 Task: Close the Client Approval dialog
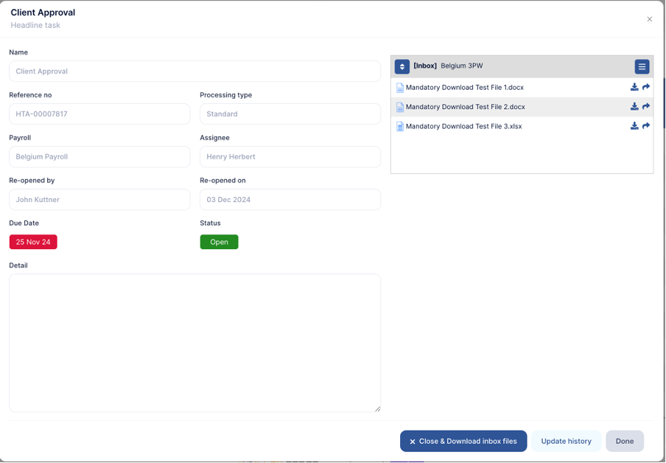(x=649, y=19)
